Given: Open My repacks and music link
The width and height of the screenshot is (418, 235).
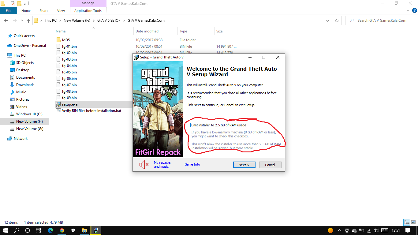Looking at the screenshot, I should [x=162, y=165].
